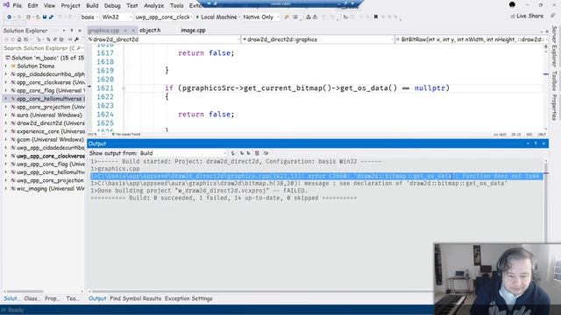Open the Server Explorer side tab
Viewport: 561px width, 315px height.
click(x=554, y=46)
